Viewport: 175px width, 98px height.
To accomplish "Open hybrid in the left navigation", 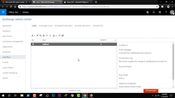I will [5, 78].
